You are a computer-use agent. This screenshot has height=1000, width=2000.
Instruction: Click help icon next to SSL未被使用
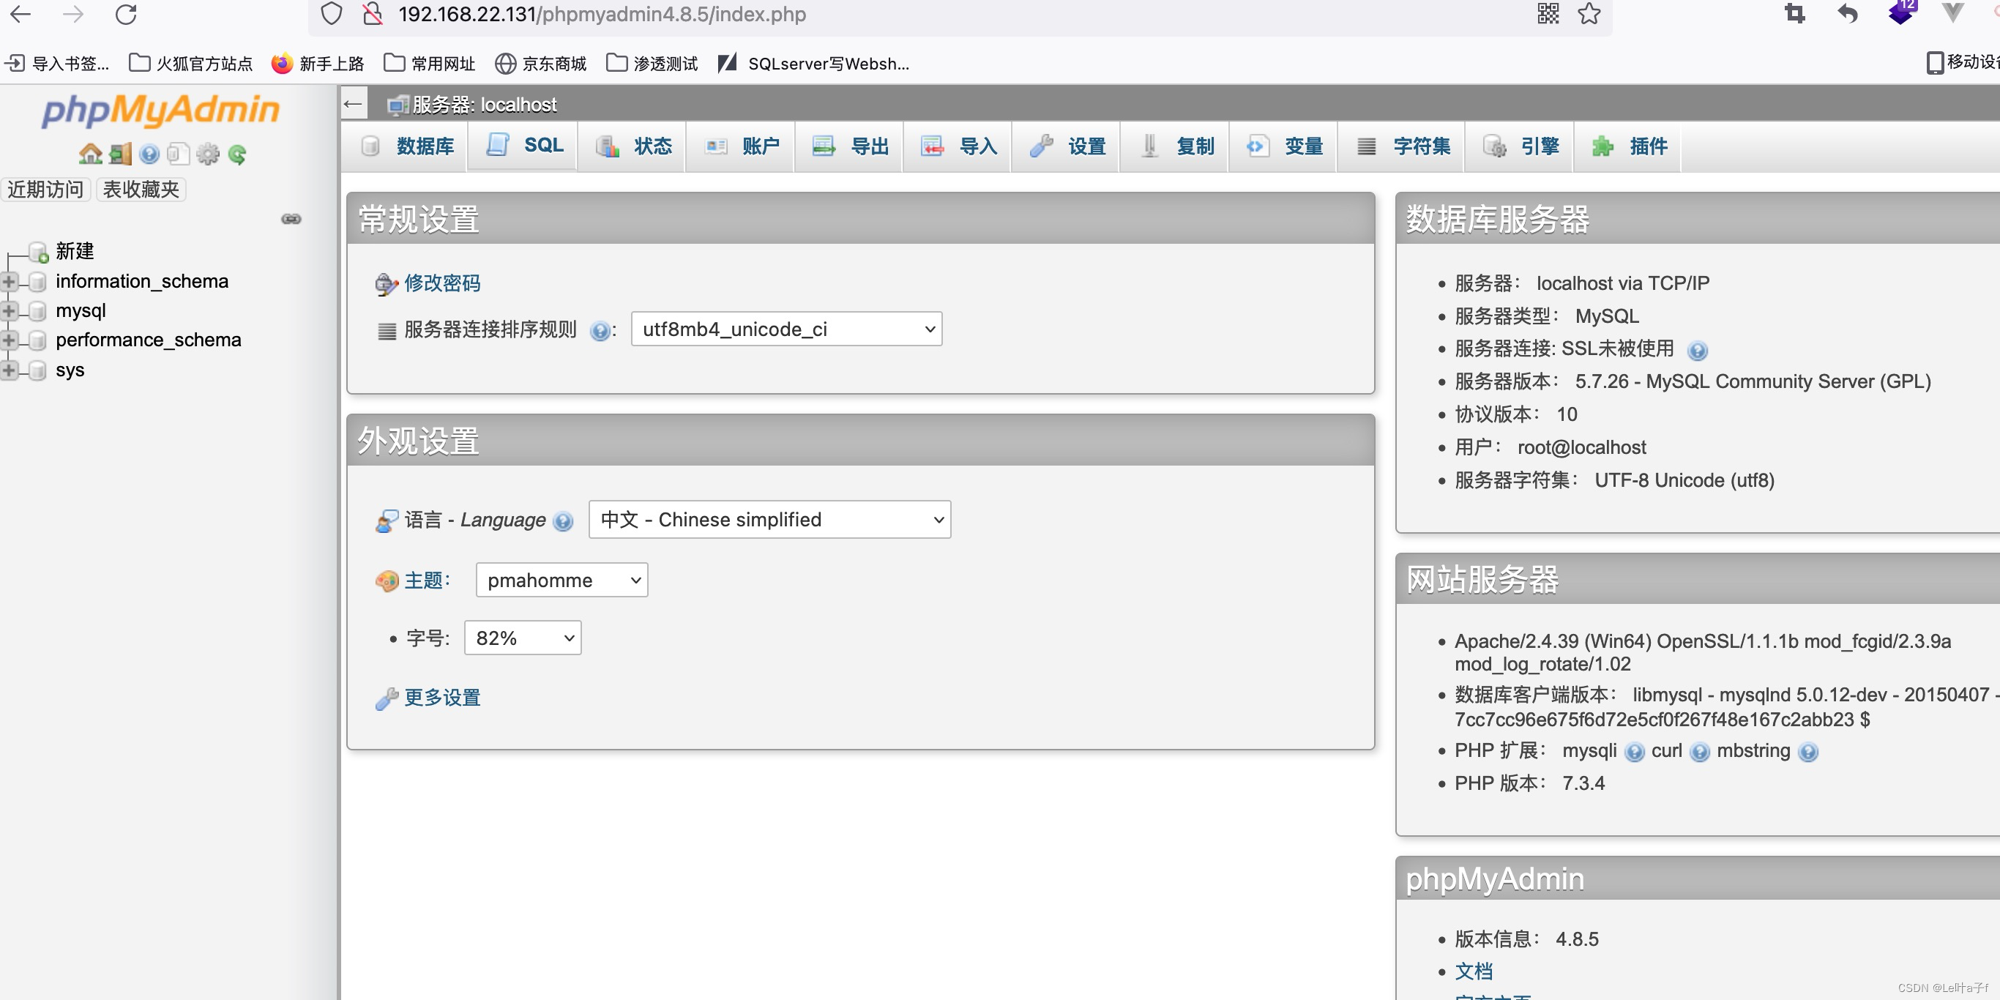tap(1697, 351)
